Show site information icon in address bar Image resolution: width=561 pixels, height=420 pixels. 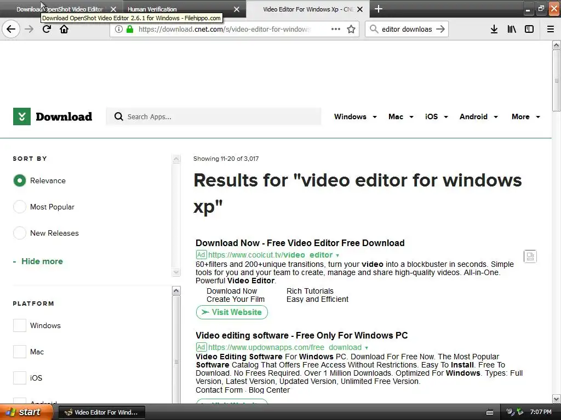119,30
